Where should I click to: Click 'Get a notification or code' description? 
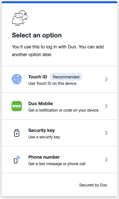point(63,110)
